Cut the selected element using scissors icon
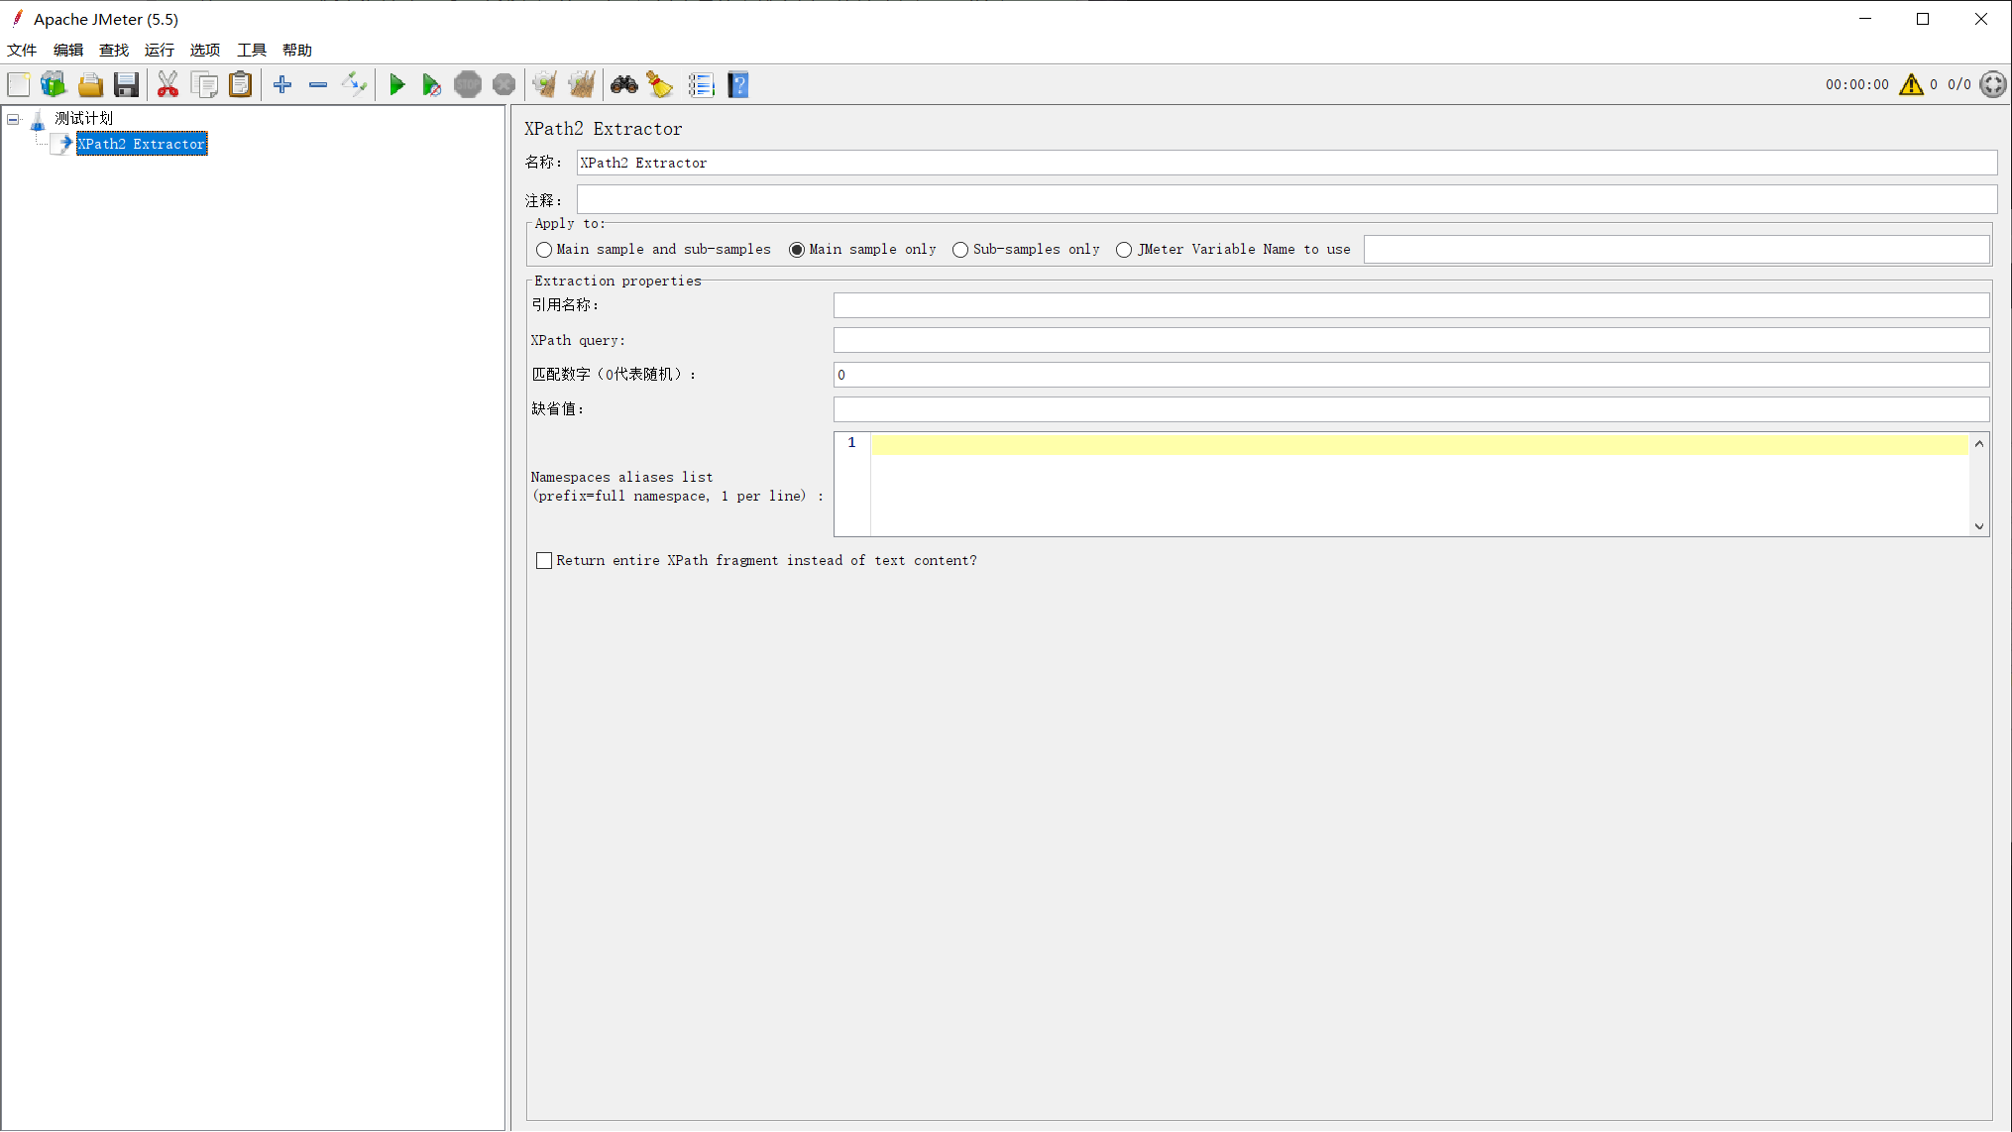2012x1132 pixels. pos(168,84)
